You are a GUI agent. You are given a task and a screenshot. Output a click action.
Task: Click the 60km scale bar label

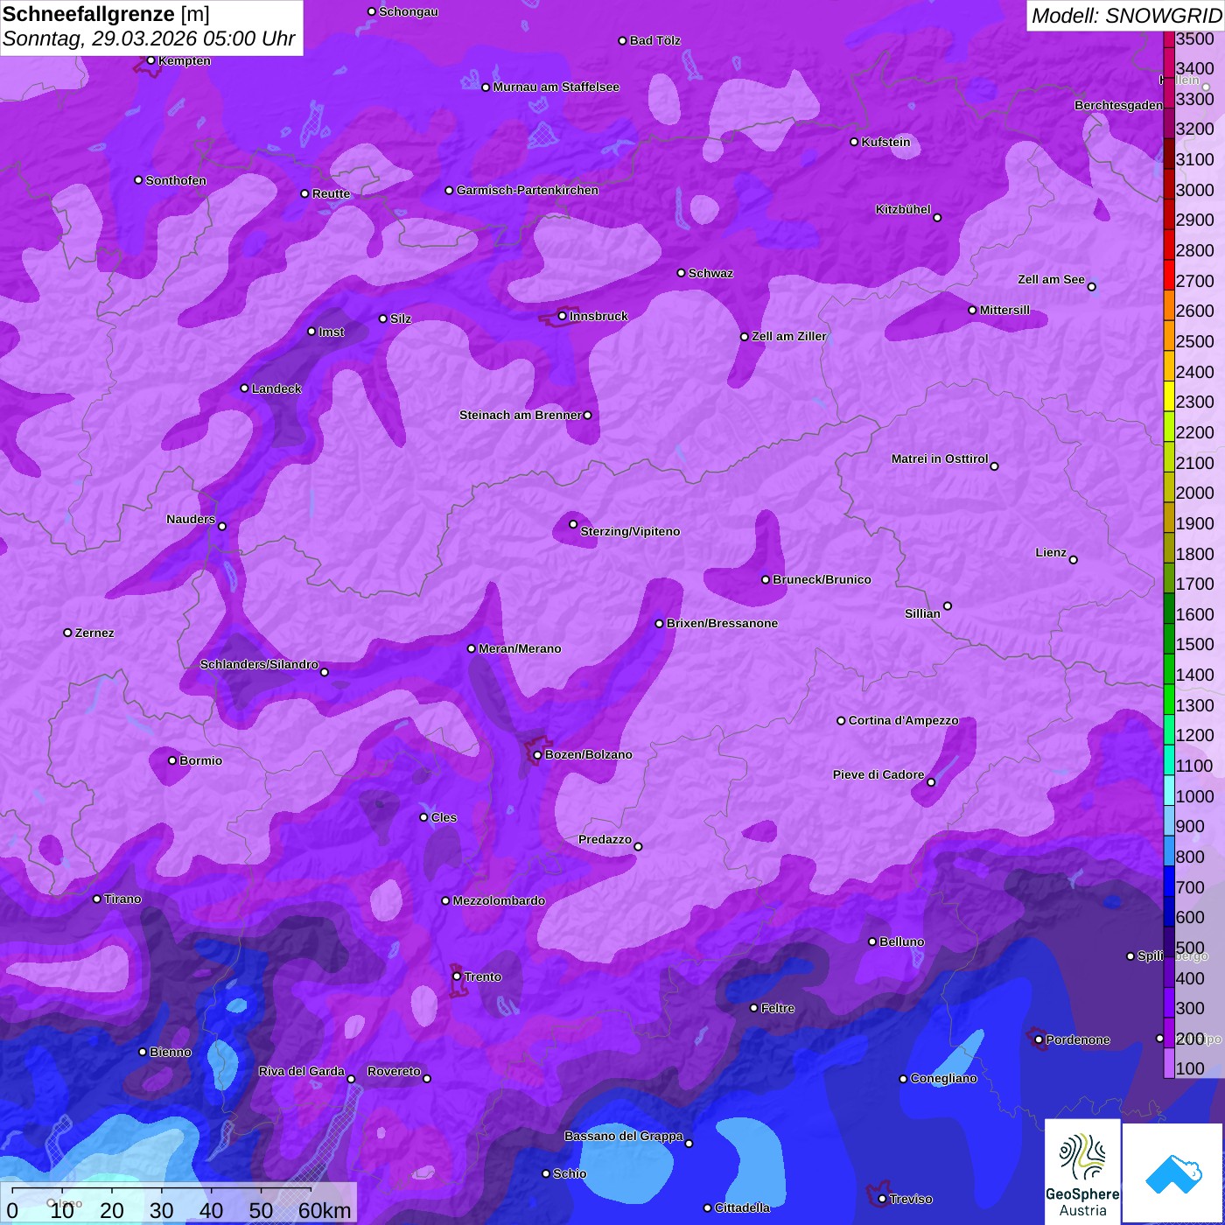click(x=325, y=1210)
